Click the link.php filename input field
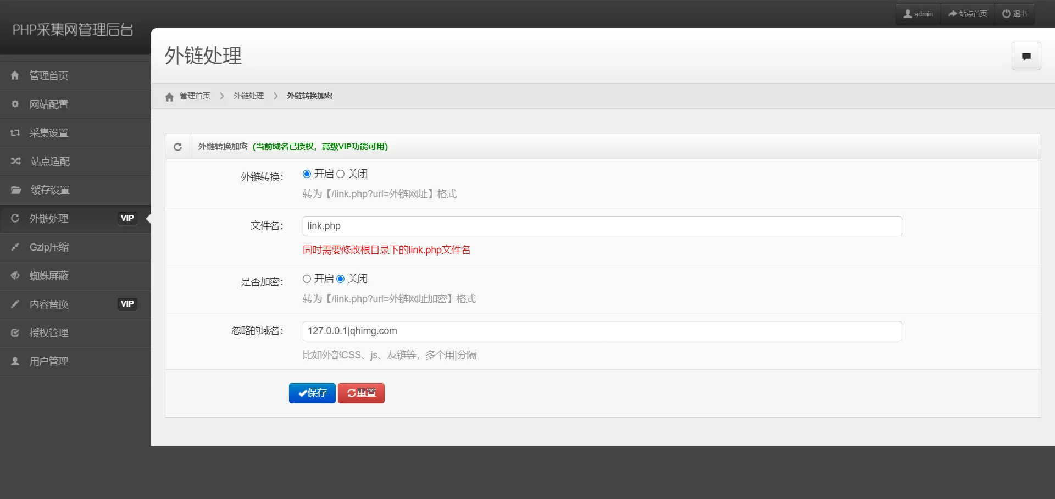The image size is (1055, 499). click(602, 226)
